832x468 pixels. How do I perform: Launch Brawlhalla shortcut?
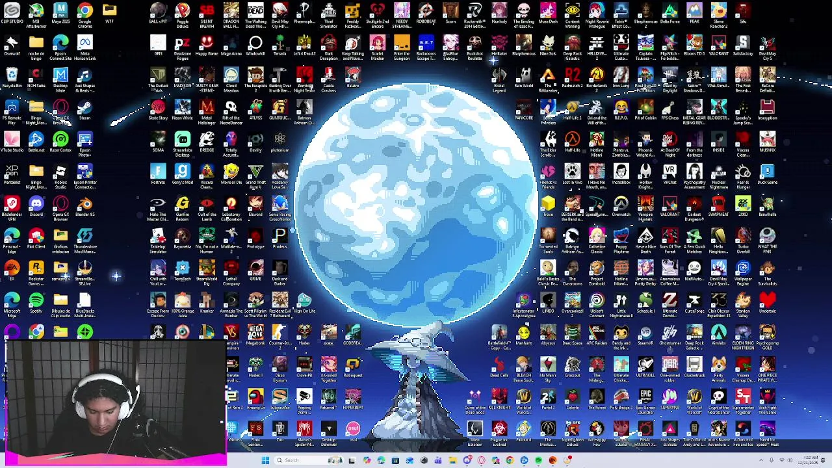tap(768, 207)
